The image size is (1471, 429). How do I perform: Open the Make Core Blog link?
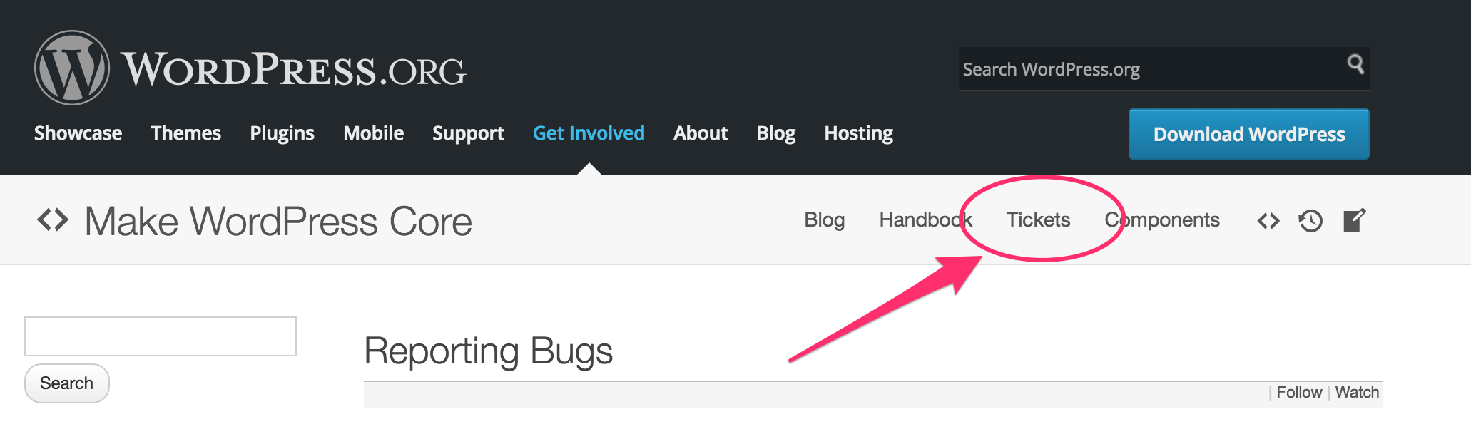tap(824, 220)
